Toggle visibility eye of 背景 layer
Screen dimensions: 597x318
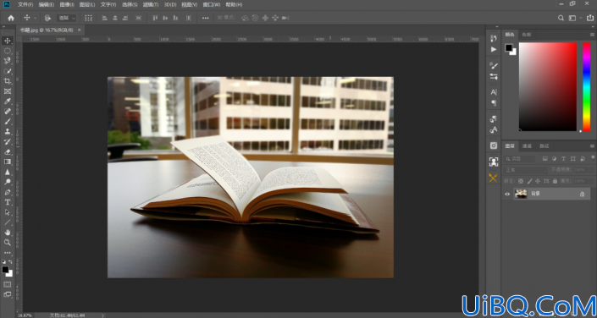[507, 194]
